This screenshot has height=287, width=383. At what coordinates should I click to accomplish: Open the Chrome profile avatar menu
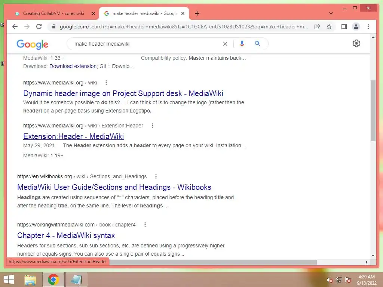coord(356,27)
